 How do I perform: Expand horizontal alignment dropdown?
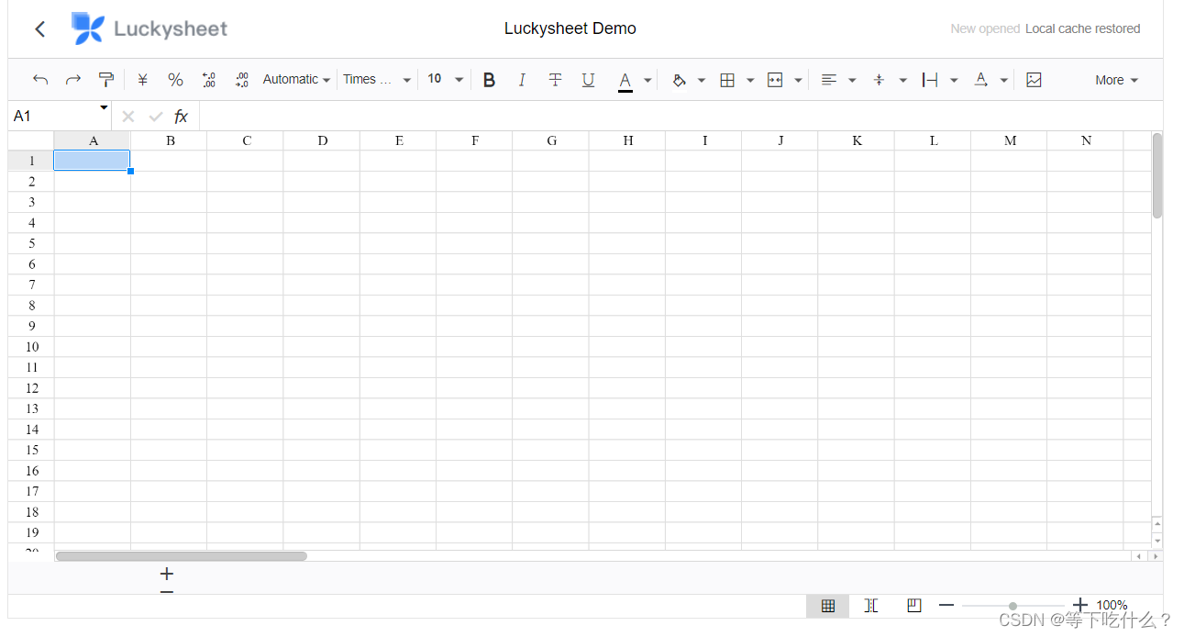click(852, 81)
